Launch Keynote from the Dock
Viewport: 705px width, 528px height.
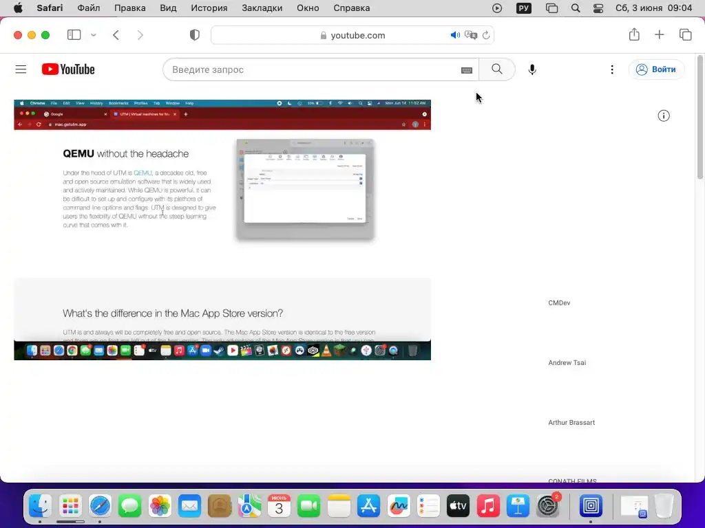pos(518,506)
